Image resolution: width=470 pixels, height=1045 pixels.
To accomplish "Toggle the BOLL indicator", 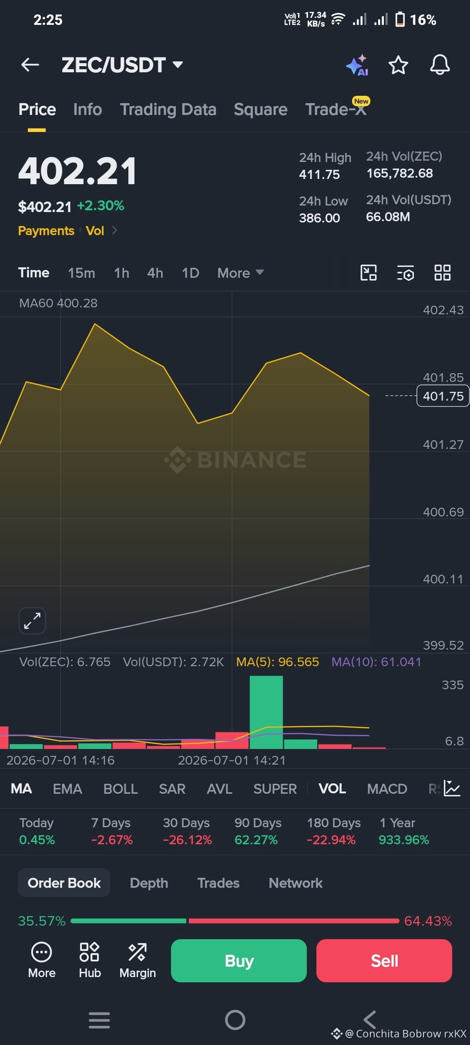I will point(121,789).
